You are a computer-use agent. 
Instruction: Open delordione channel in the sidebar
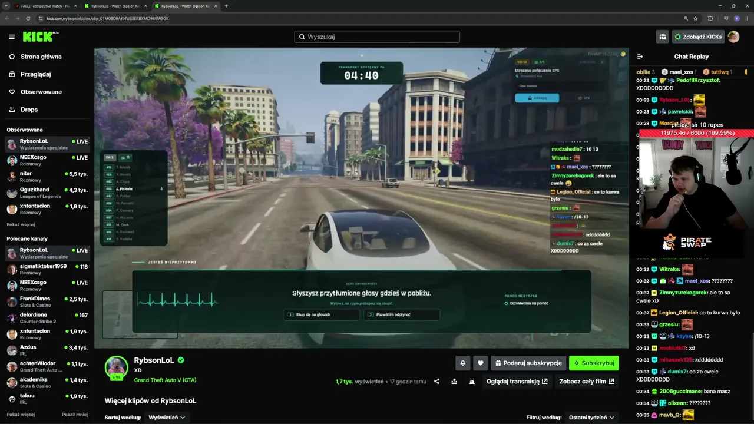(x=47, y=318)
